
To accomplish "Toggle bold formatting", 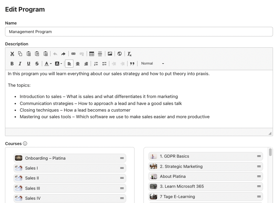I will point(12,64).
